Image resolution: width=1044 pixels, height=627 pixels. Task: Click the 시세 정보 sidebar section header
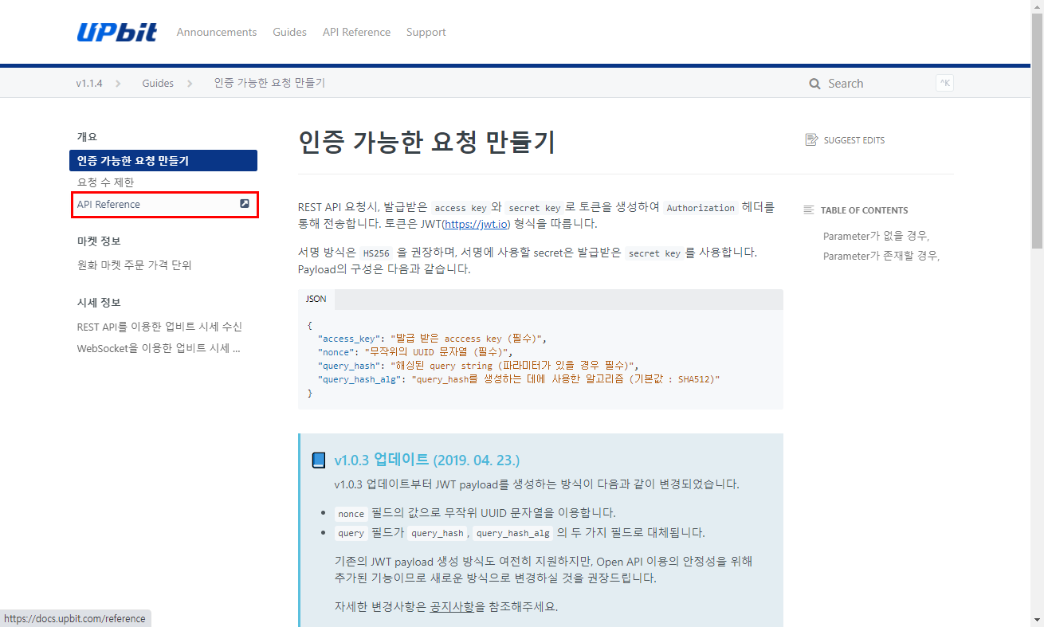point(99,303)
